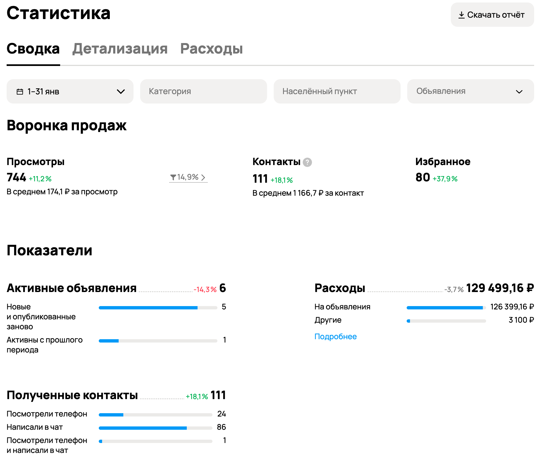Expand the 1–31 янв date dropdown chevron

[x=121, y=92]
